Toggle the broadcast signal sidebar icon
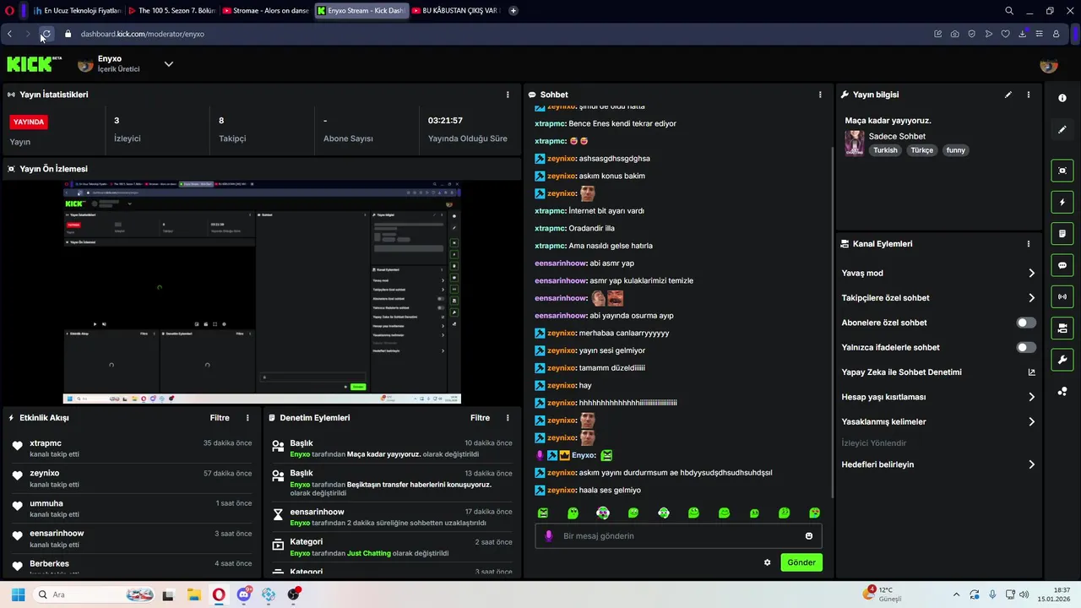 coord(1062,296)
